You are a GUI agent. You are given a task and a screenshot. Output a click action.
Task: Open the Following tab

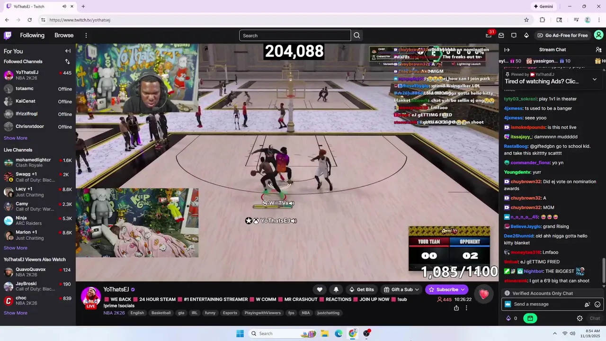point(32,36)
